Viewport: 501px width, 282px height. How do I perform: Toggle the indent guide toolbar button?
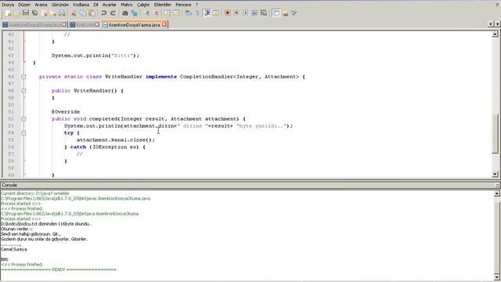click(207, 13)
